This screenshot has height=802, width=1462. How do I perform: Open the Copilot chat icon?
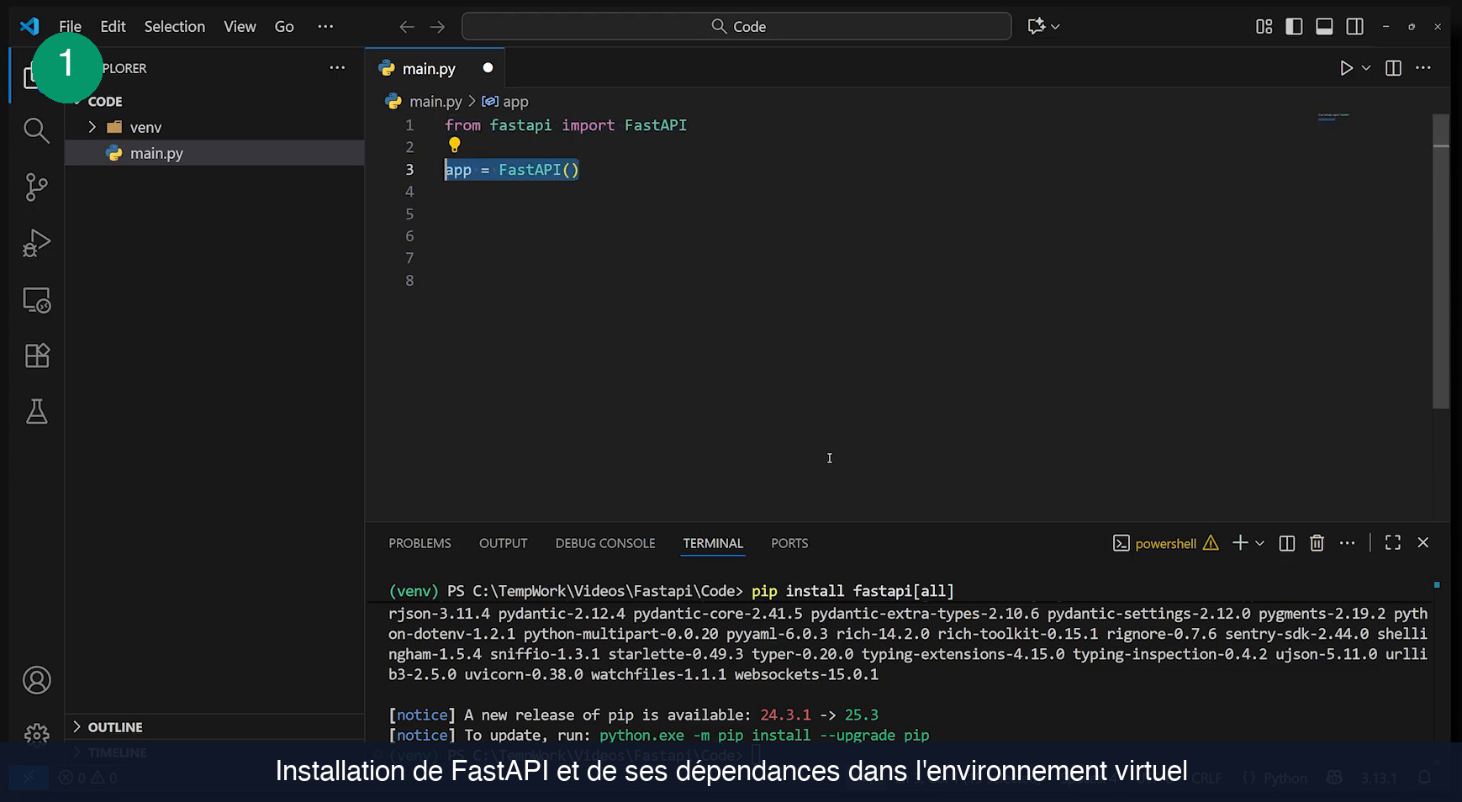tap(1037, 26)
